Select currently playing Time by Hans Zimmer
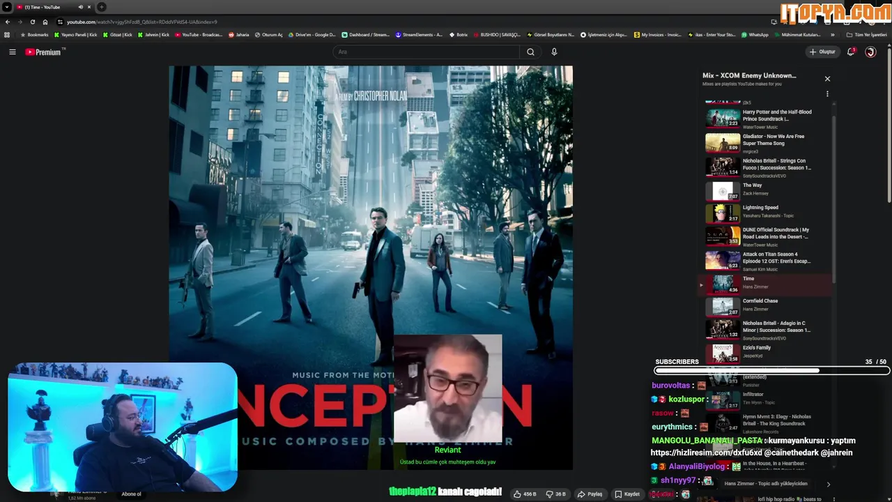 point(764,284)
